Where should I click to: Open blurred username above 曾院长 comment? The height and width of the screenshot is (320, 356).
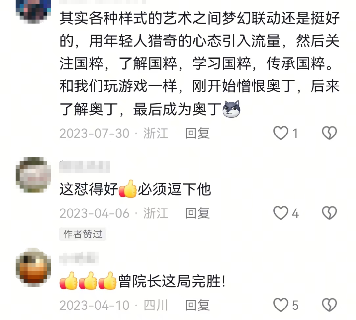78,258
